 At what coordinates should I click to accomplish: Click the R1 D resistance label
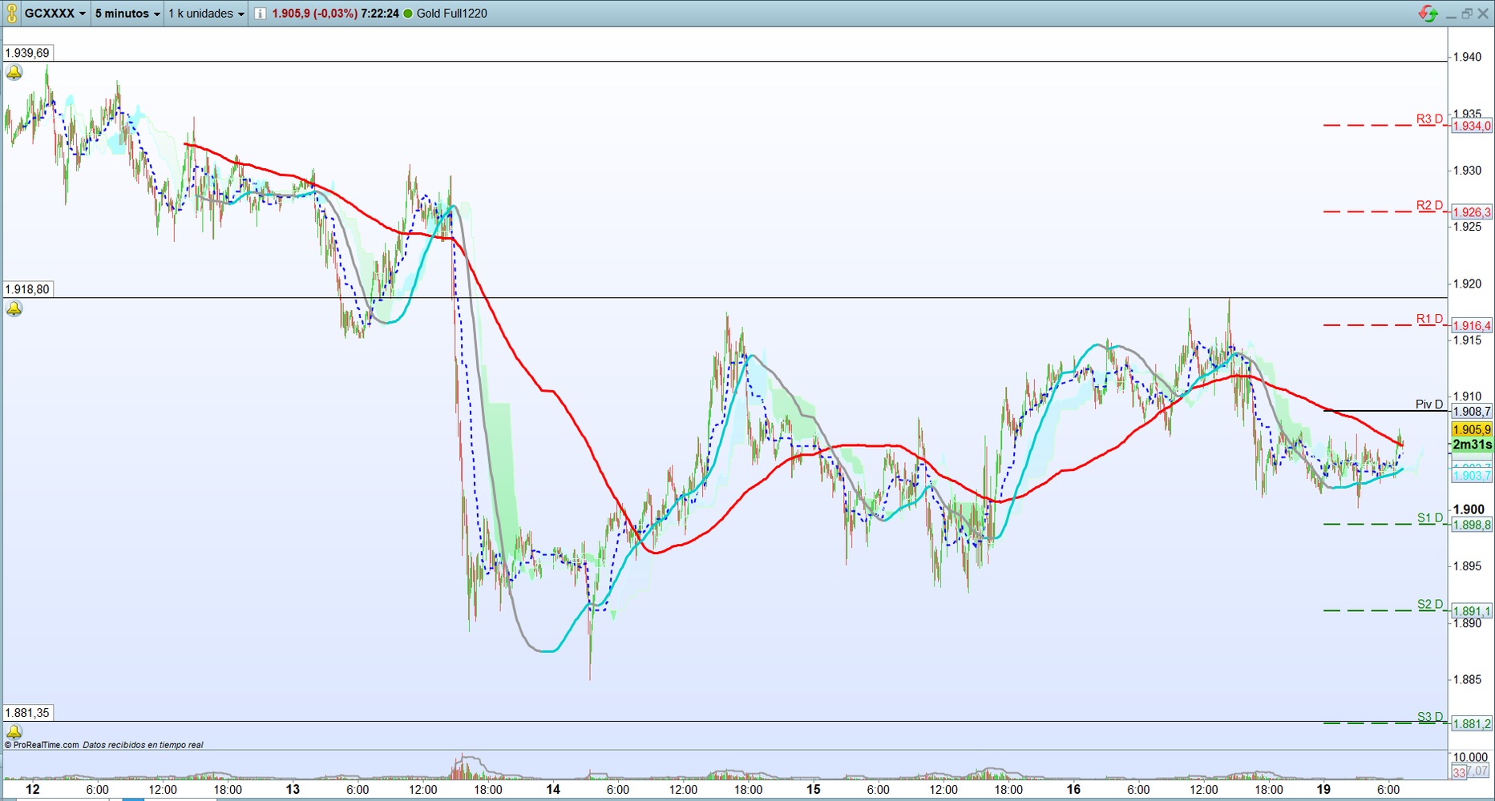pyautogui.click(x=1429, y=319)
